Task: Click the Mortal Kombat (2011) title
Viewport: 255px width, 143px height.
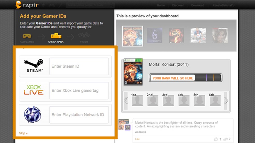Action: click(169, 65)
